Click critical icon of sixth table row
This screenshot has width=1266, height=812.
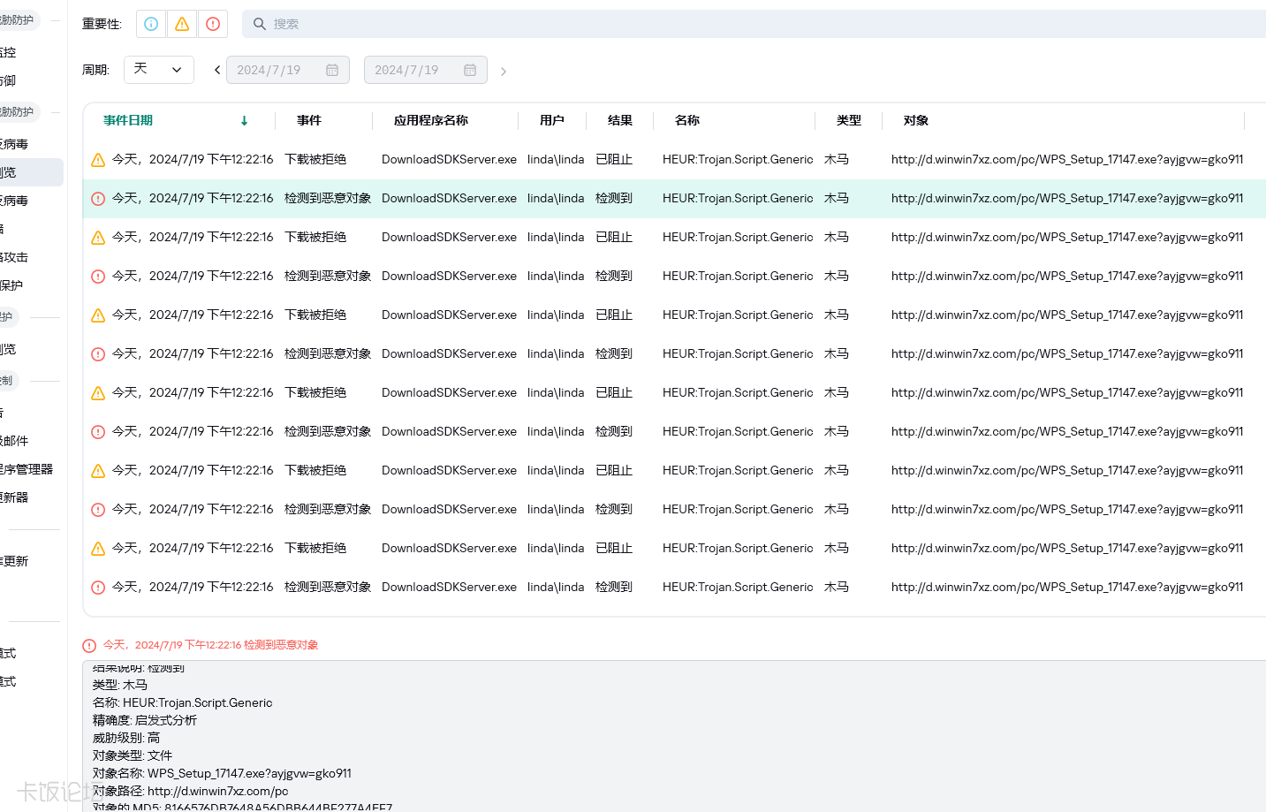point(98,354)
